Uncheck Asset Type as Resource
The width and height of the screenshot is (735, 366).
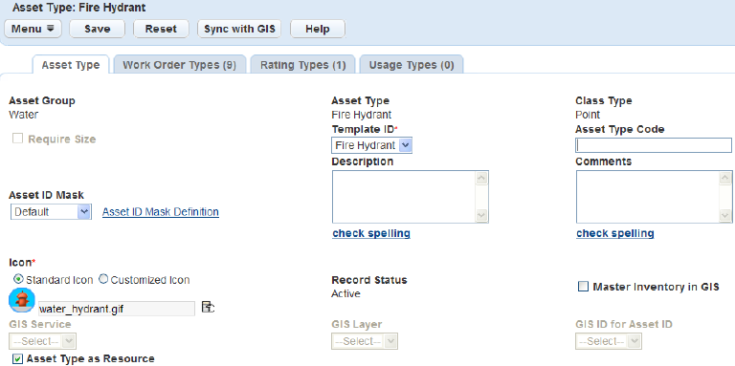17,359
